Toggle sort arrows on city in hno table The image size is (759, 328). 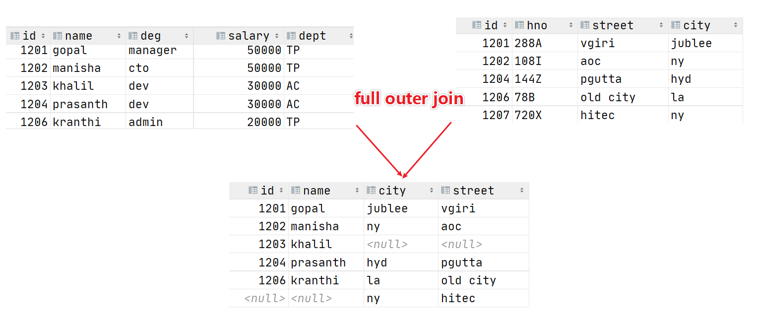pos(736,25)
